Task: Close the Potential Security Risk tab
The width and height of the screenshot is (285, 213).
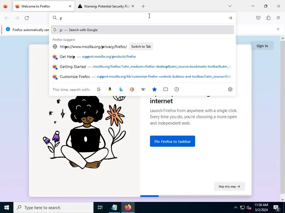Action: coord(133,6)
